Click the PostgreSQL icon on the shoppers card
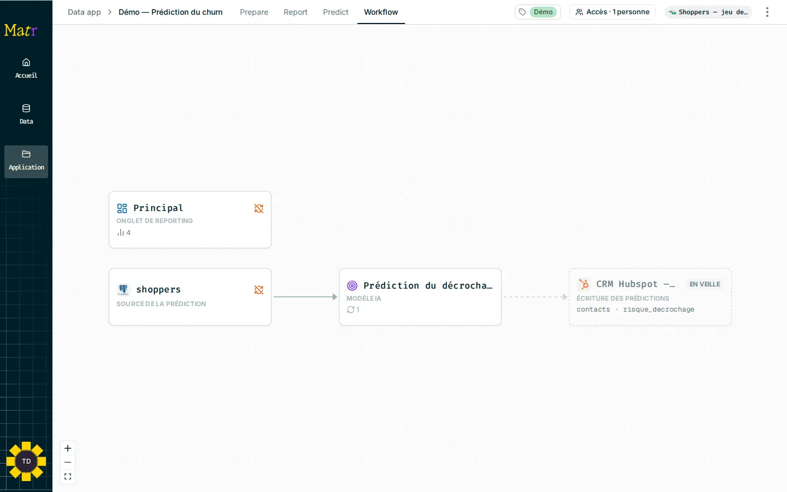Image resolution: width=787 pixels, height=492 pixels. pyautogui.click(x=124, y=290)
